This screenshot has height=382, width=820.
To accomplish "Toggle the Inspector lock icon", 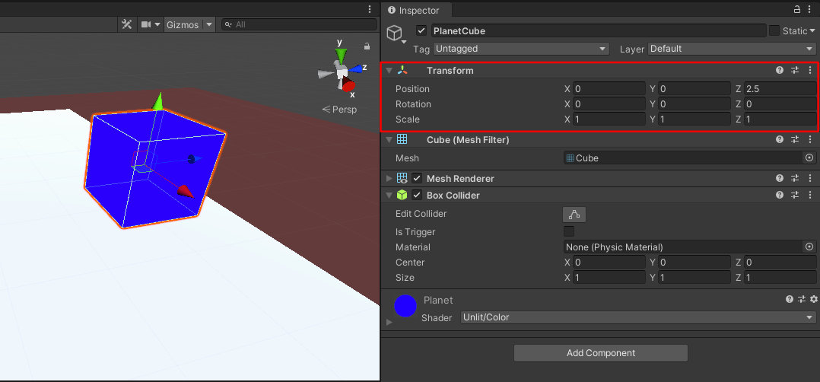I will [797, 9].
